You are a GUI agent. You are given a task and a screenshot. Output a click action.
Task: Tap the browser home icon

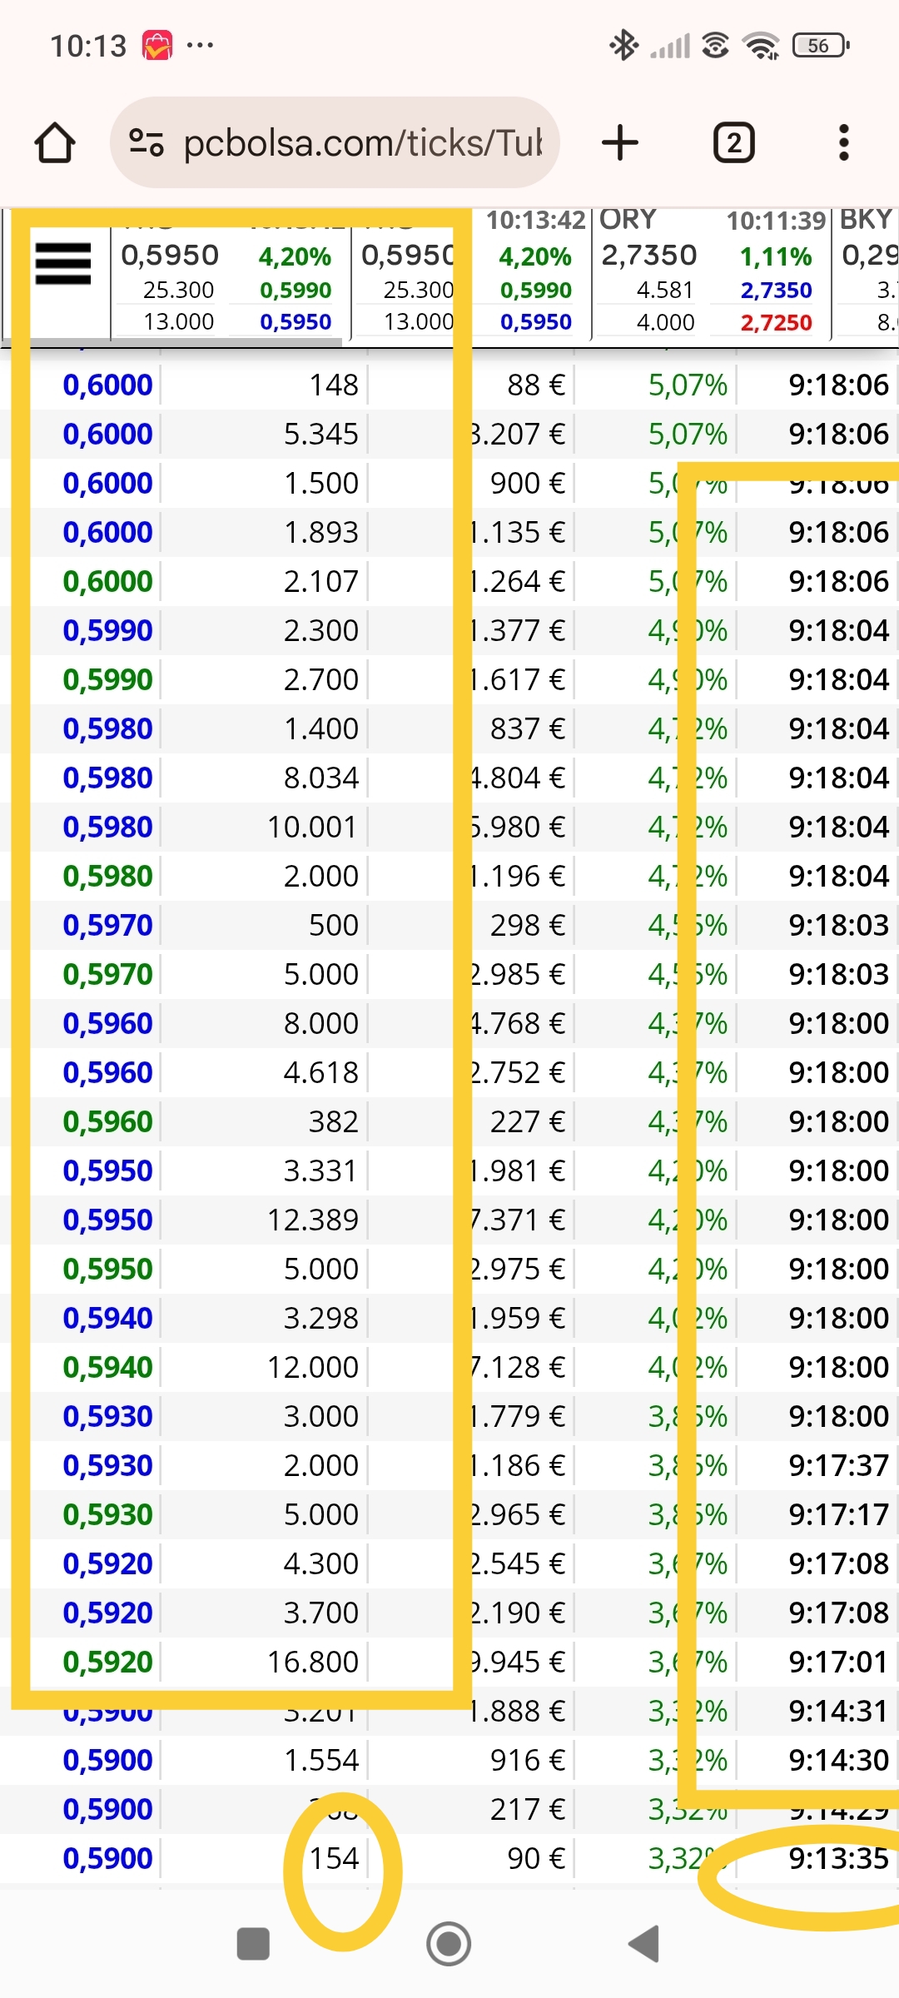pos(55,143)
